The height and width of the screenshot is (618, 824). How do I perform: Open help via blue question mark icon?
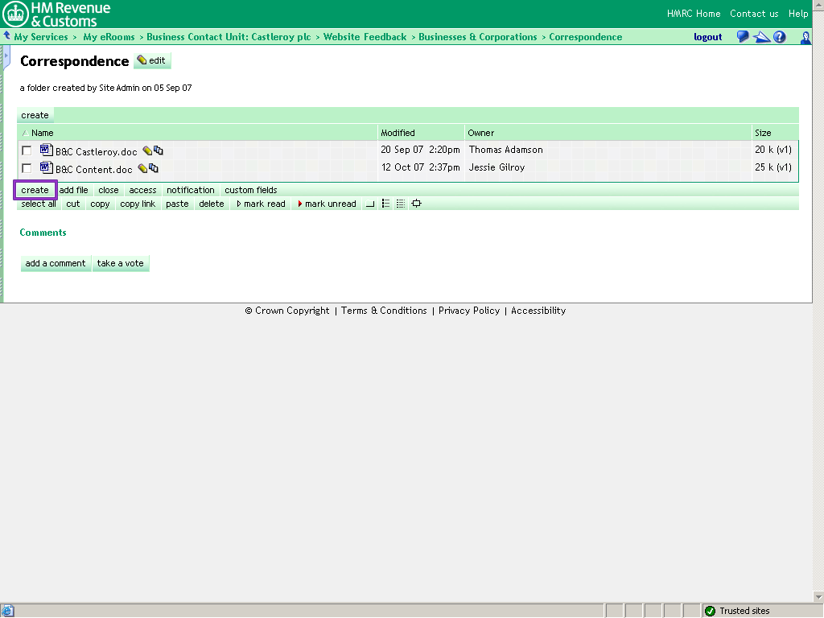click(779, 37)
